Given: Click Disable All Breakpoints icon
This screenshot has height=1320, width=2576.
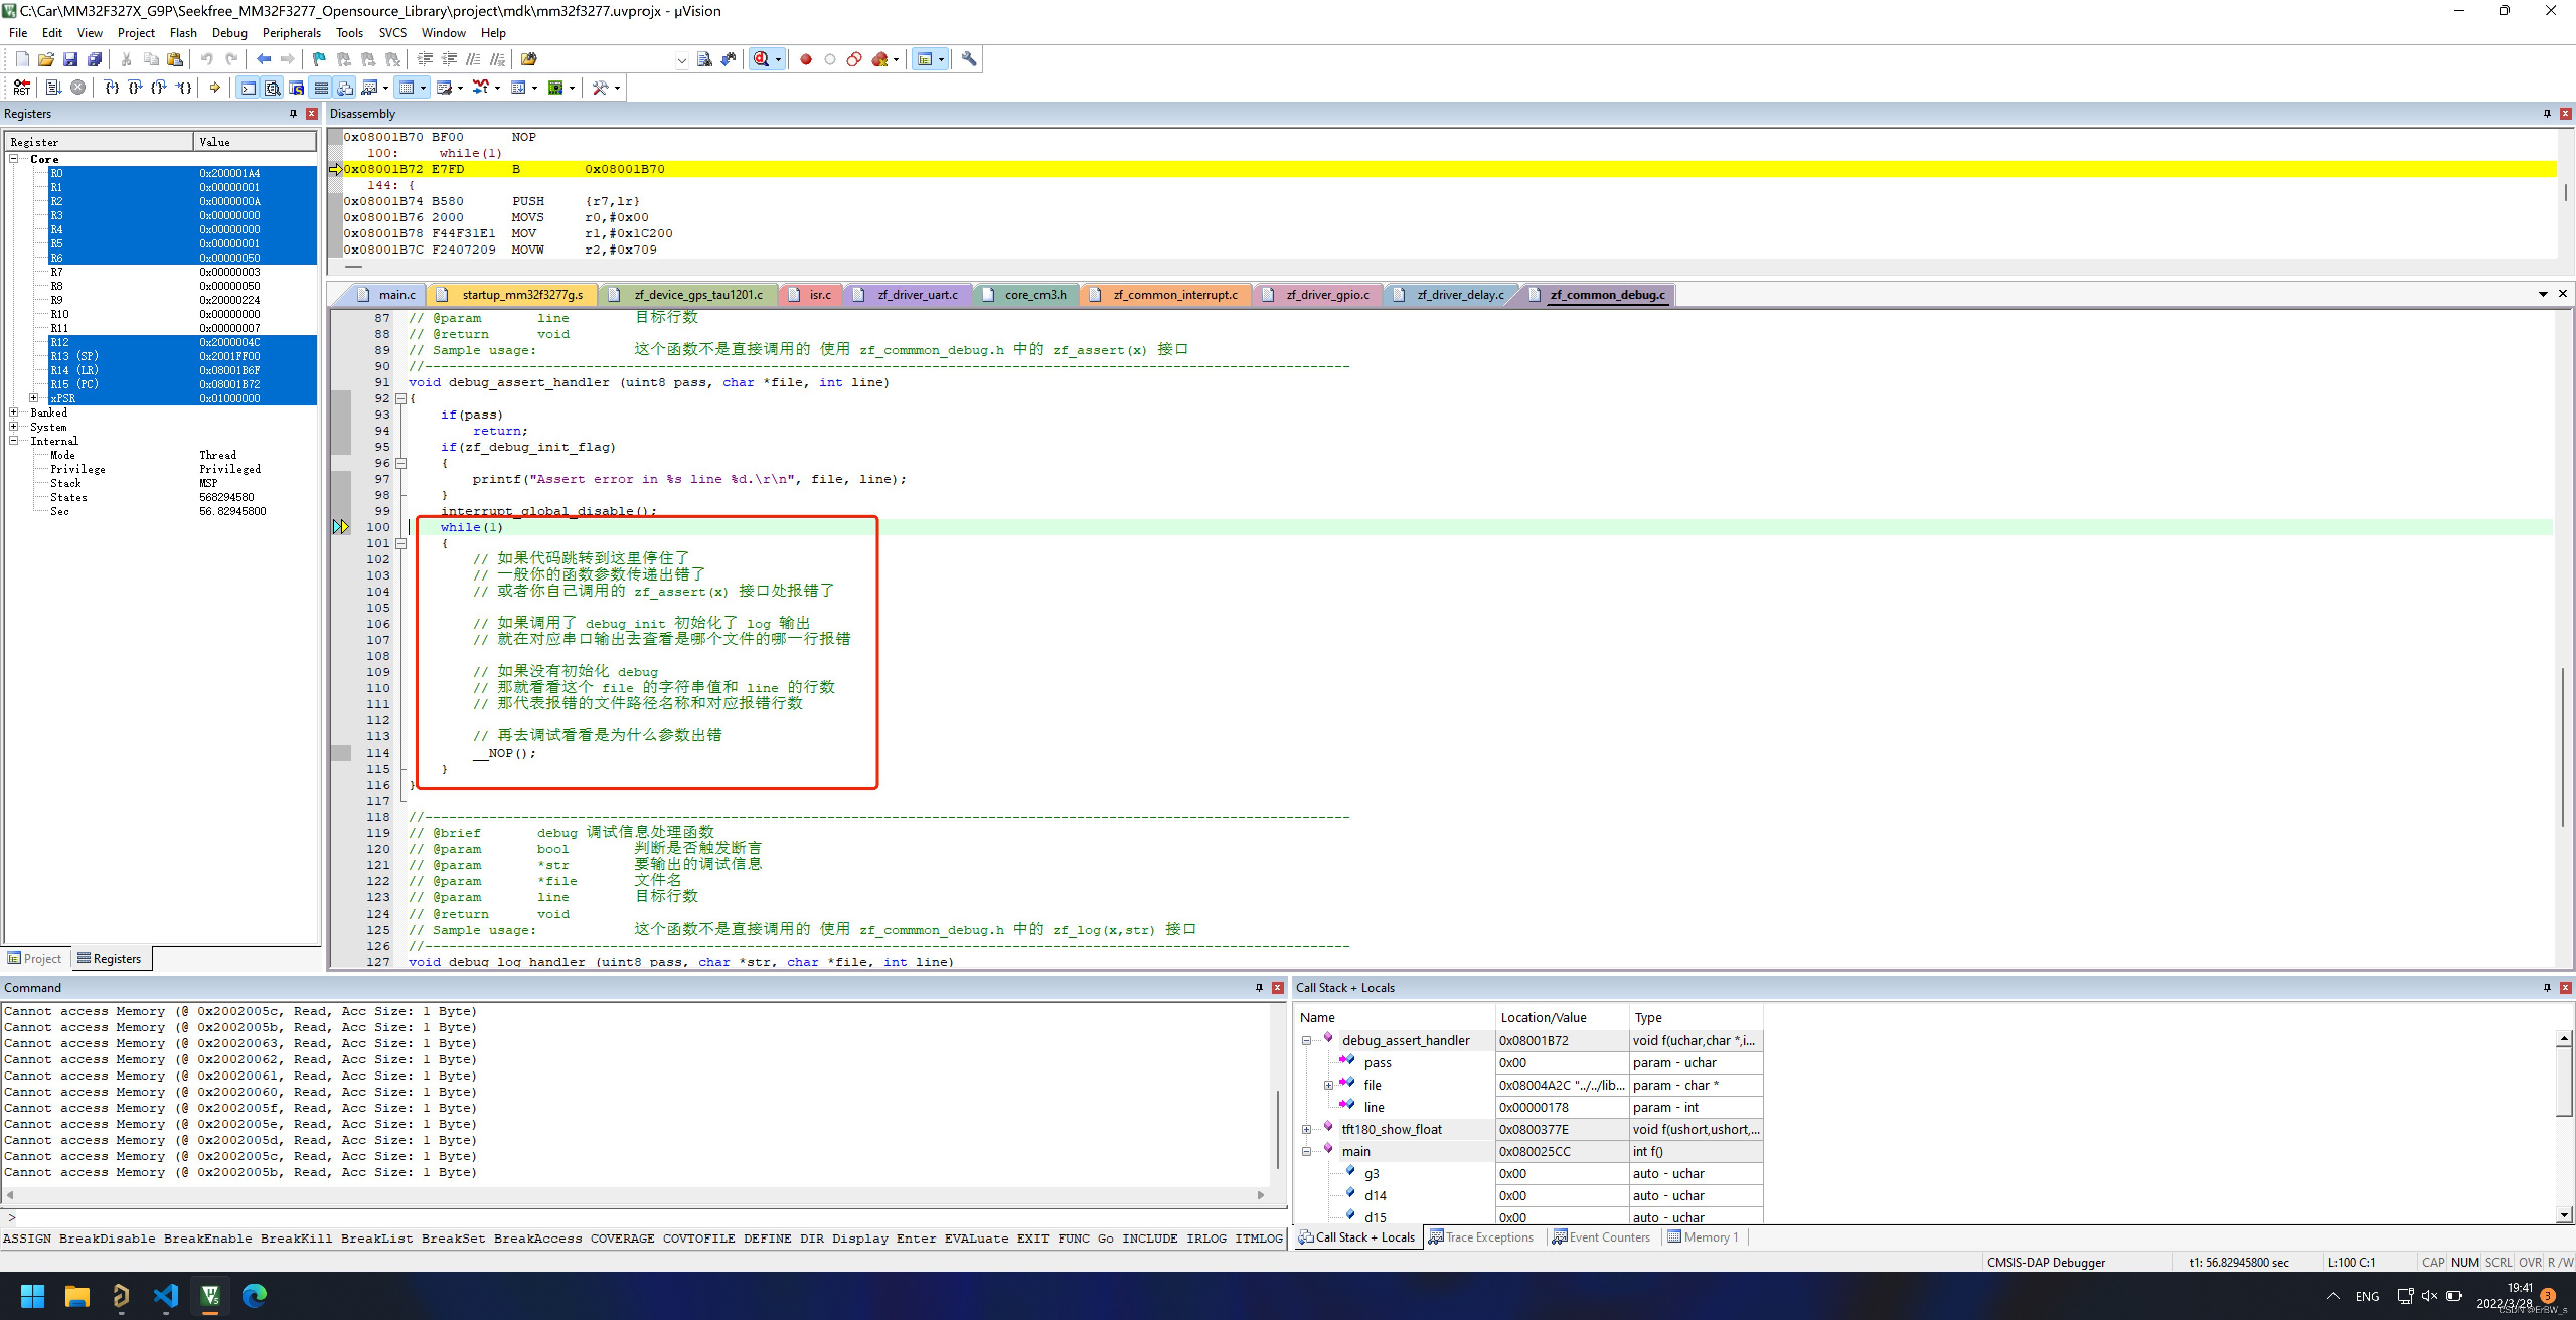Looking at the screenshot, I should pyautogui.click(x=854, y=59).
